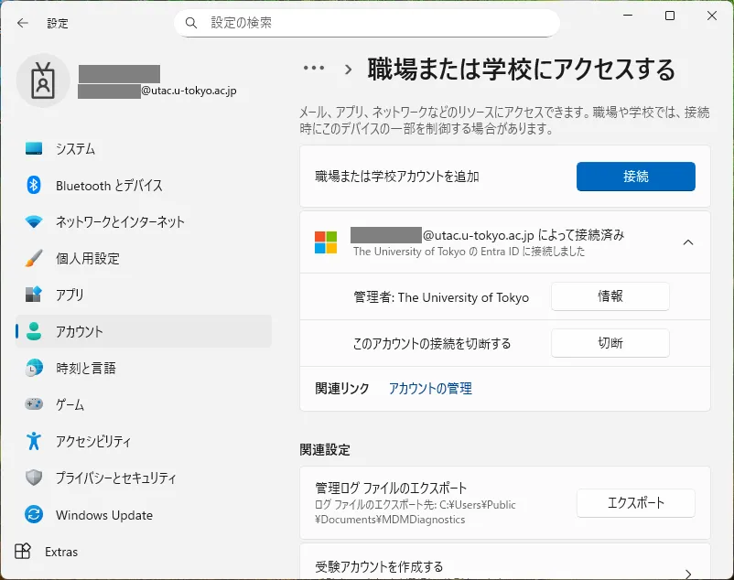Click the Gaming controller icon
The image size is (734, 580).
pos(34,404)
